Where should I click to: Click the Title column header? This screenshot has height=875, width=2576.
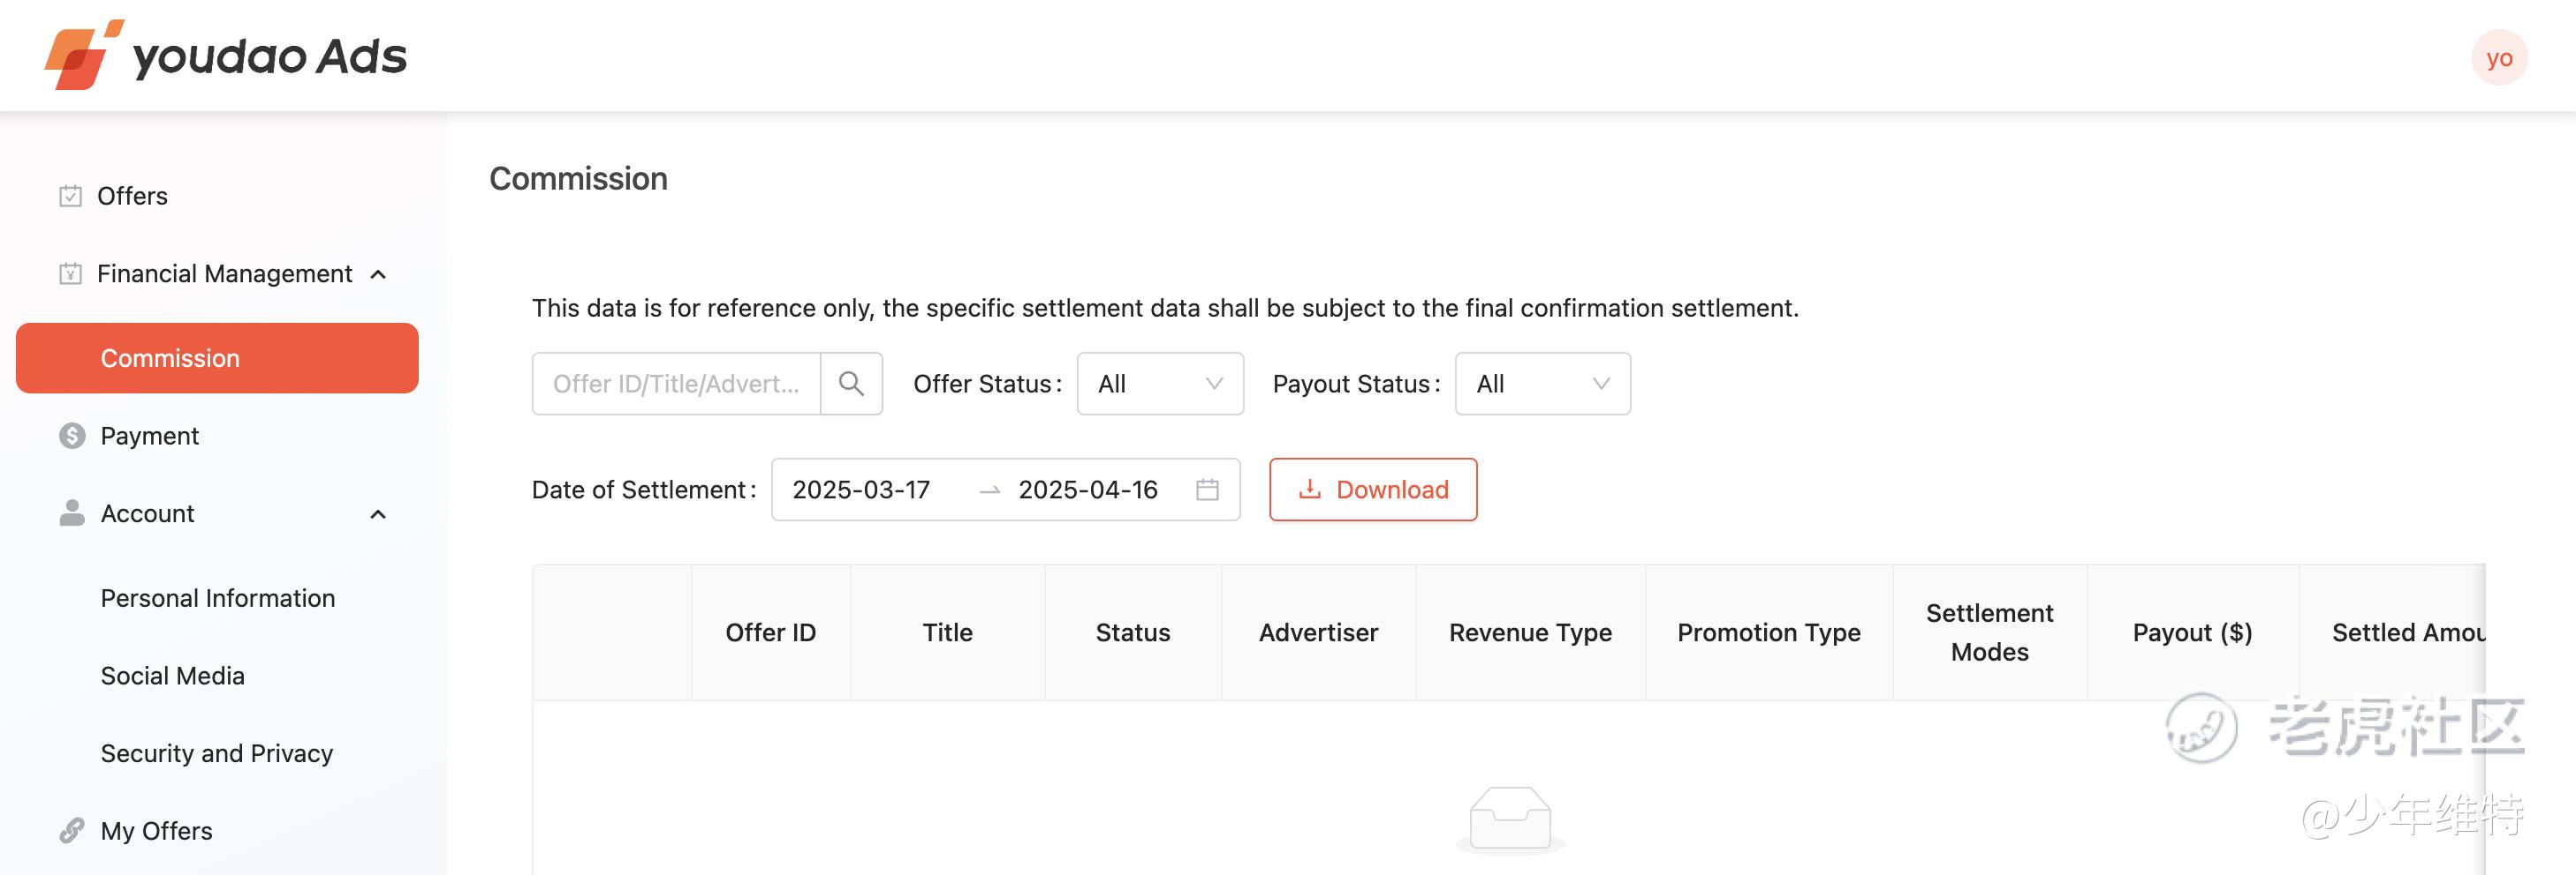pyautogui.click(x=947, y=632)
